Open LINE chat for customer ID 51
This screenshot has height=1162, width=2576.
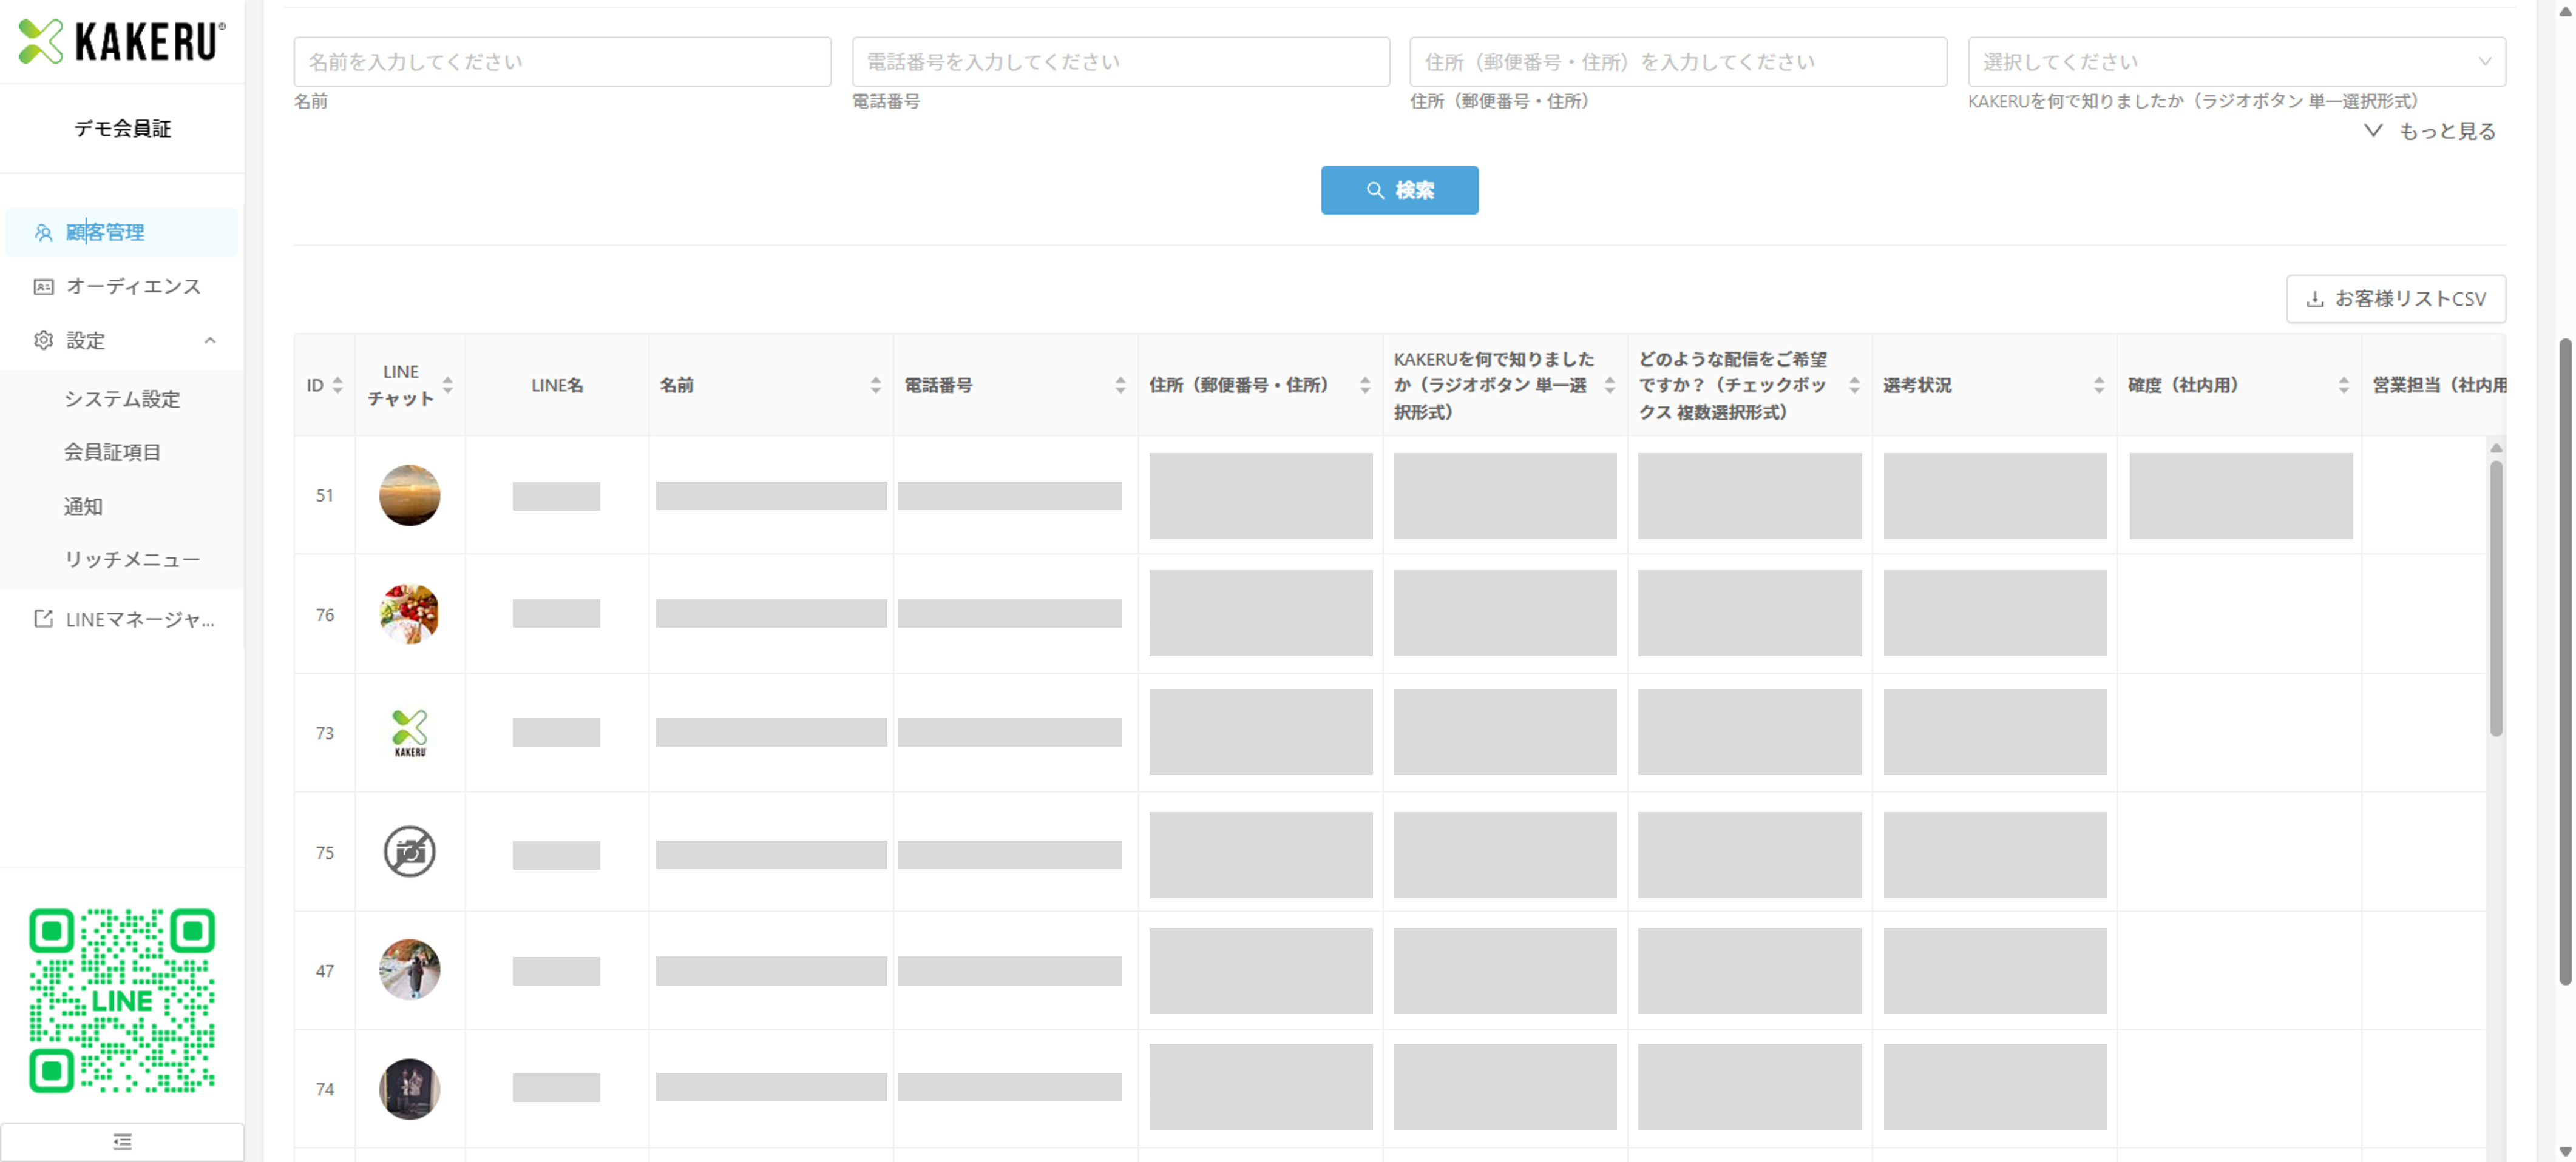[409, 495]
